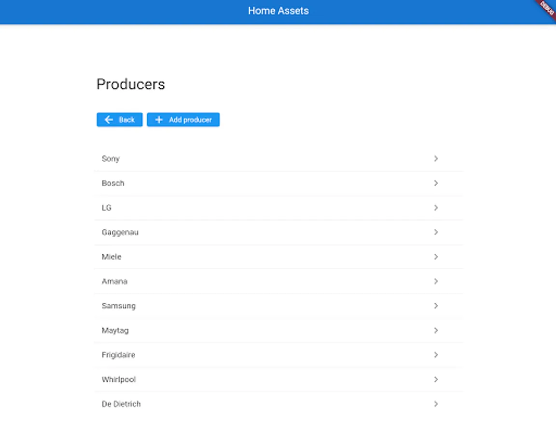Viewport: 556px width, 434px height.
Task: Open the Samsung row chevron
Action: click(x=436, y=306)
